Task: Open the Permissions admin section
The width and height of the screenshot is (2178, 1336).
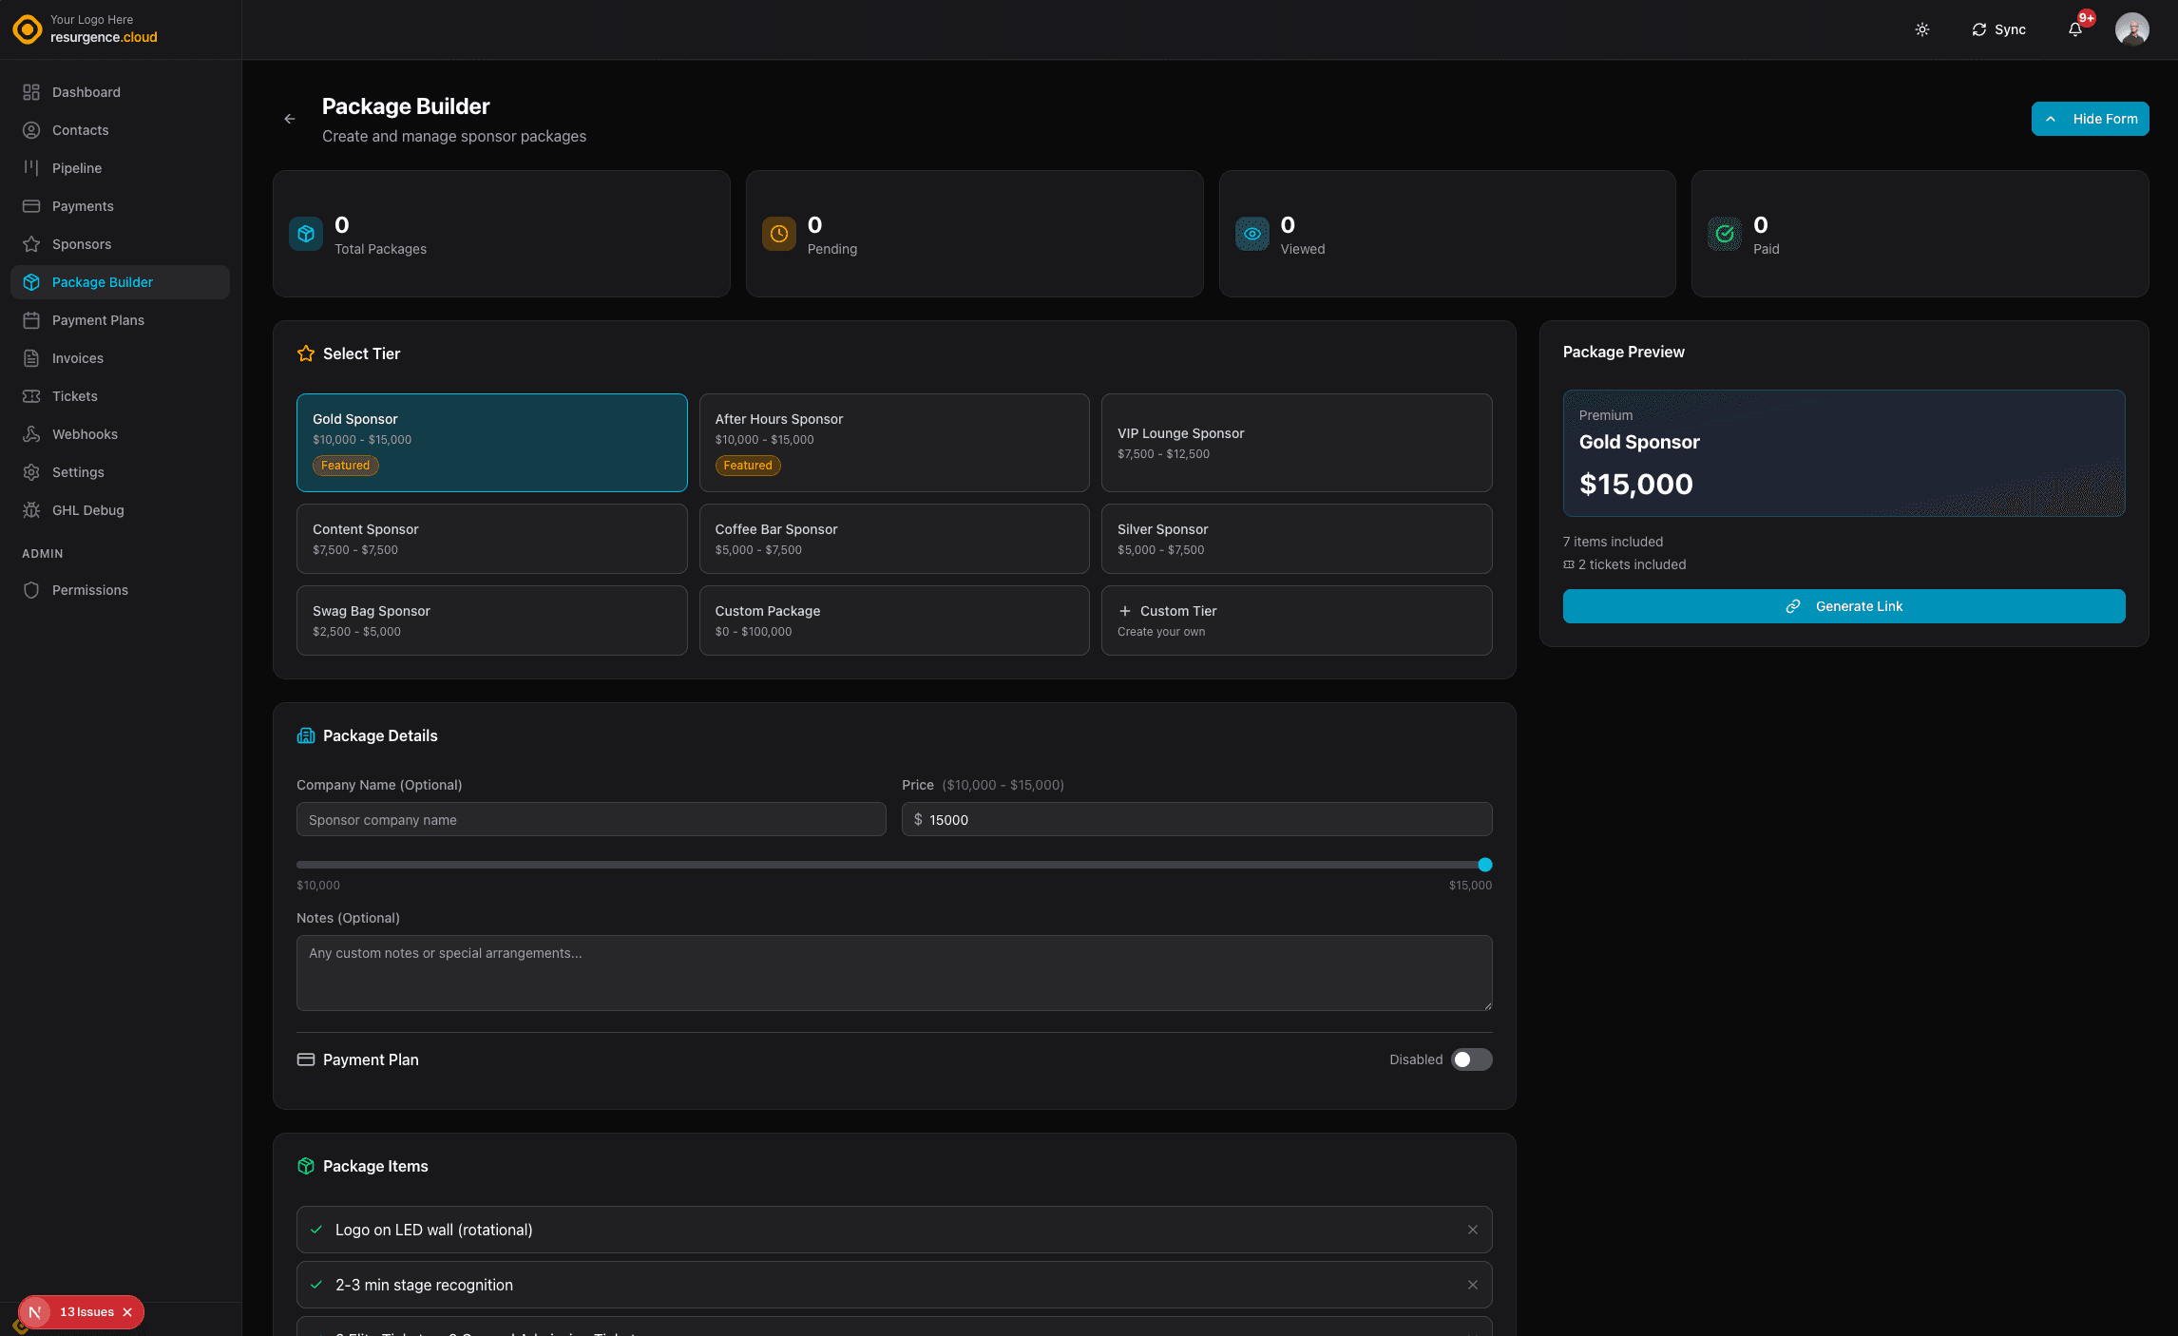Action: click(90, 589)
